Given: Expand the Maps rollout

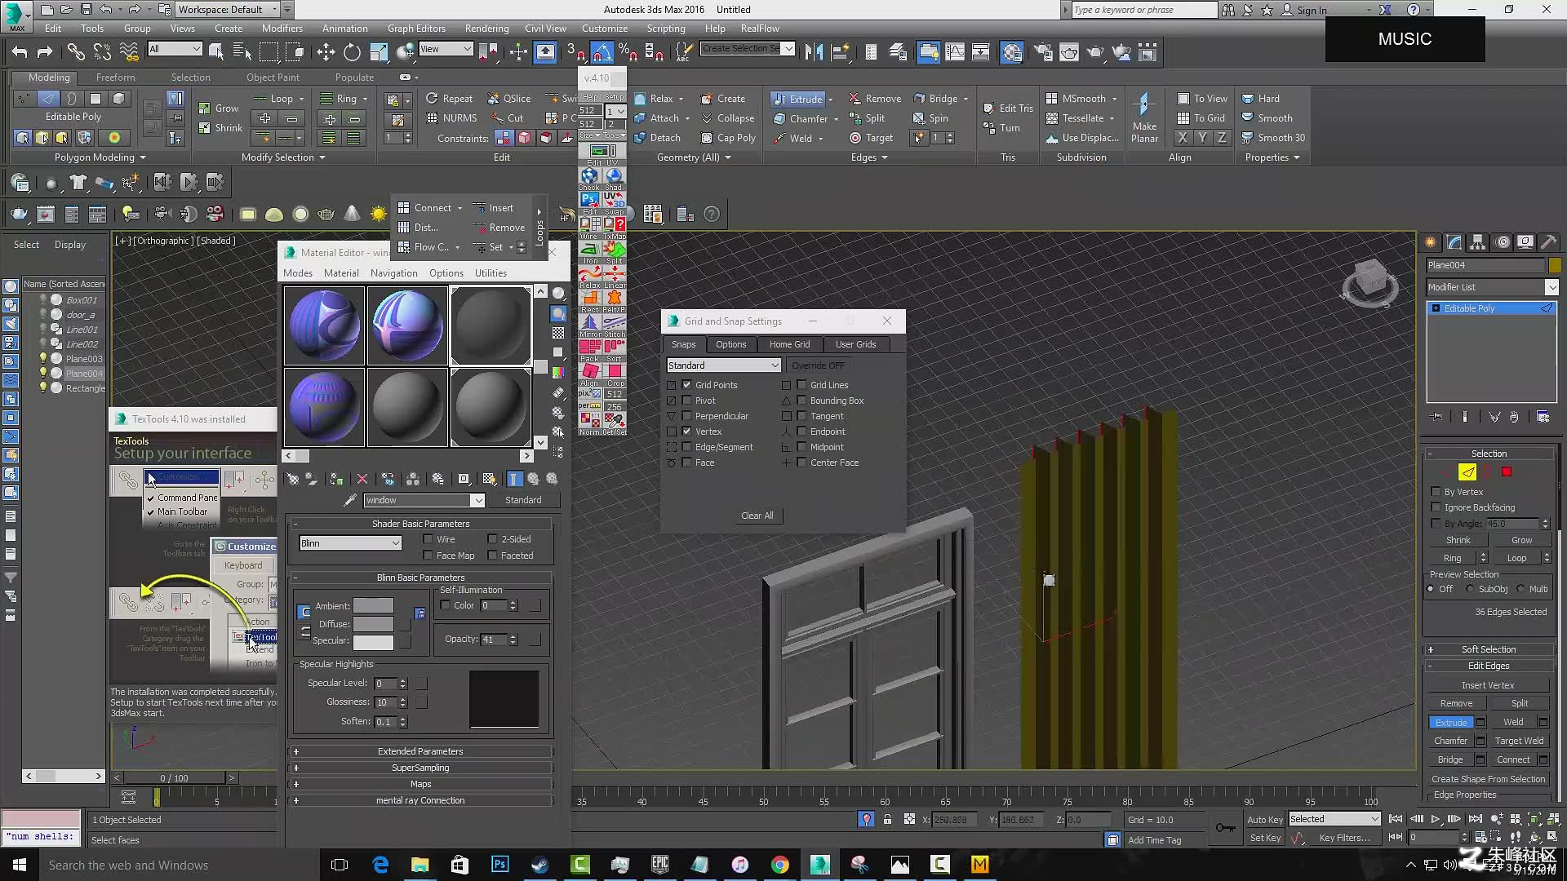Looking at the screenshot, I should (x=420, y=784).
